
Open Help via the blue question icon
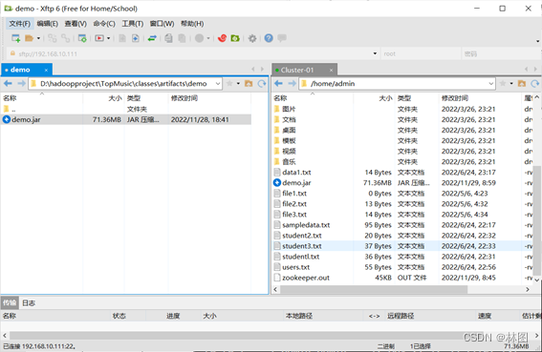(x=269, y=38)
